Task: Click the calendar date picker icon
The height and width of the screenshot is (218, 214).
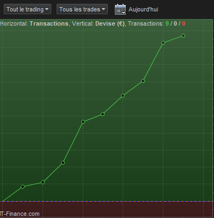Action: 120,9
